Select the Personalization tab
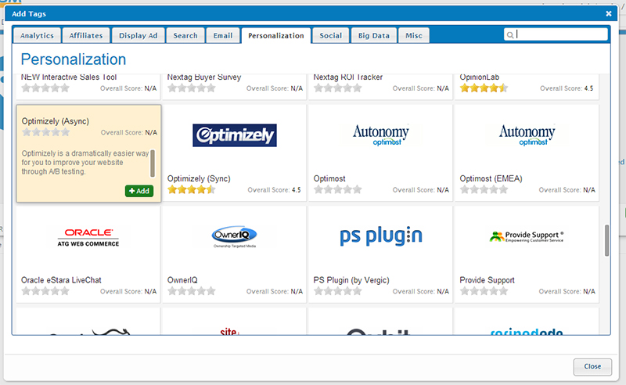 [x=276, y=35]
